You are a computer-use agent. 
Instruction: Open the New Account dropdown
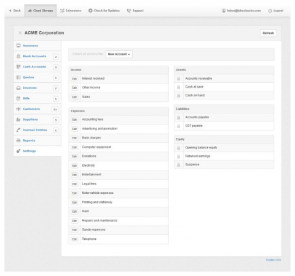(119, 54)
